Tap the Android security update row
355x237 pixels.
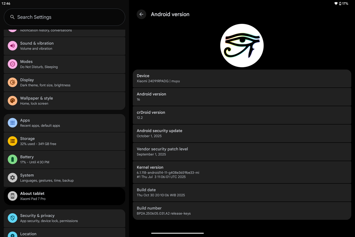click(242, 133)
